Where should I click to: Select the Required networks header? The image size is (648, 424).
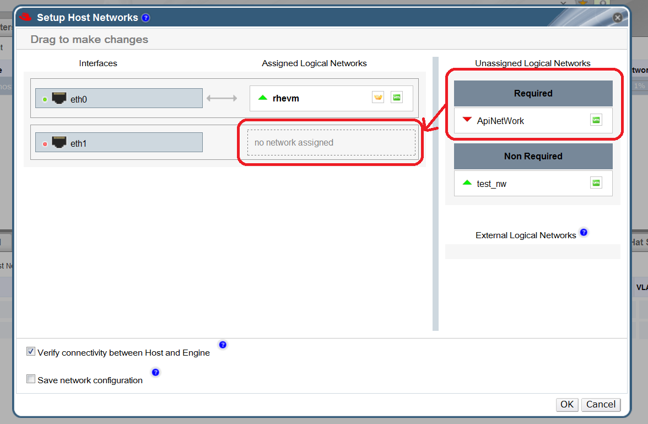point(533,94)
